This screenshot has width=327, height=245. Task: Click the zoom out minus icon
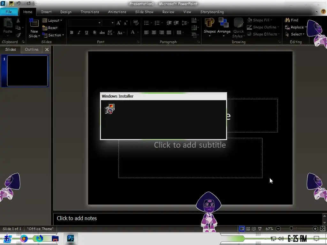coord(278,229)
